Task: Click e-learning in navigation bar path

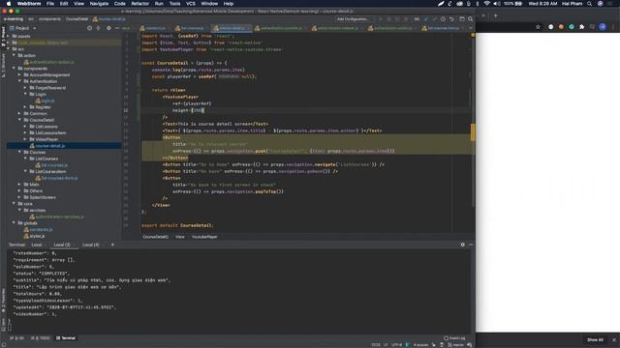Action: [13, 19]
